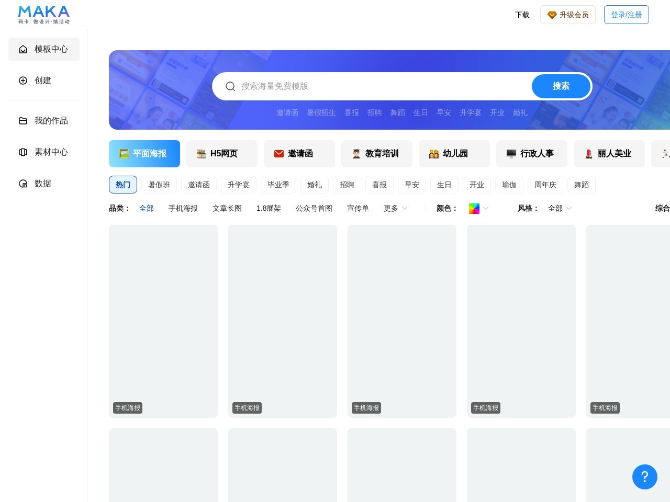Open the data chart icon
The width and height of the screenshot is (670, 502).
(23, 184)
